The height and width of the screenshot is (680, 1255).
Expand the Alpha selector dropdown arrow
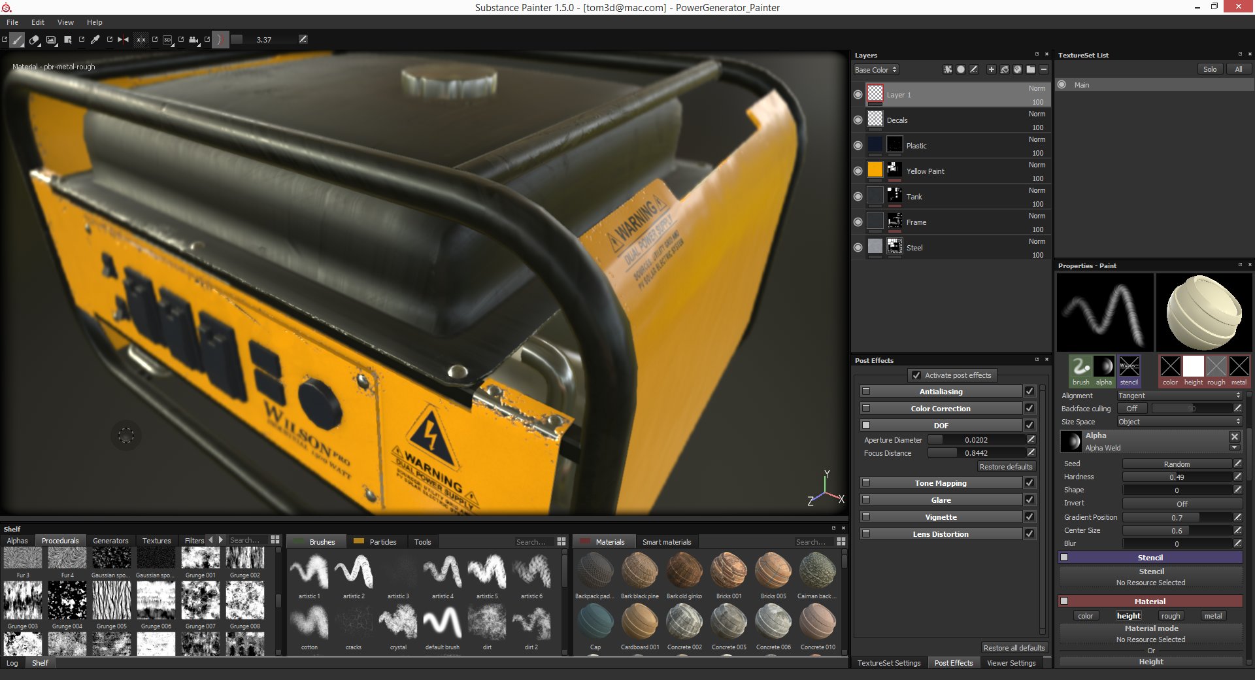[x=1235, y=447]
